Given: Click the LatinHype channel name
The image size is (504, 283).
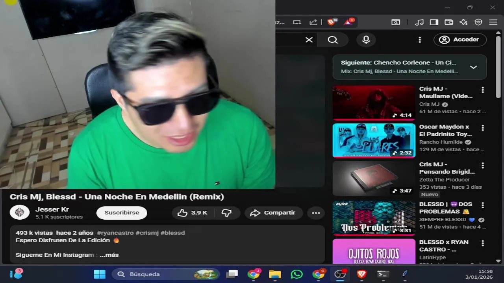Looking at the screenshot, I should pos(432,257).
